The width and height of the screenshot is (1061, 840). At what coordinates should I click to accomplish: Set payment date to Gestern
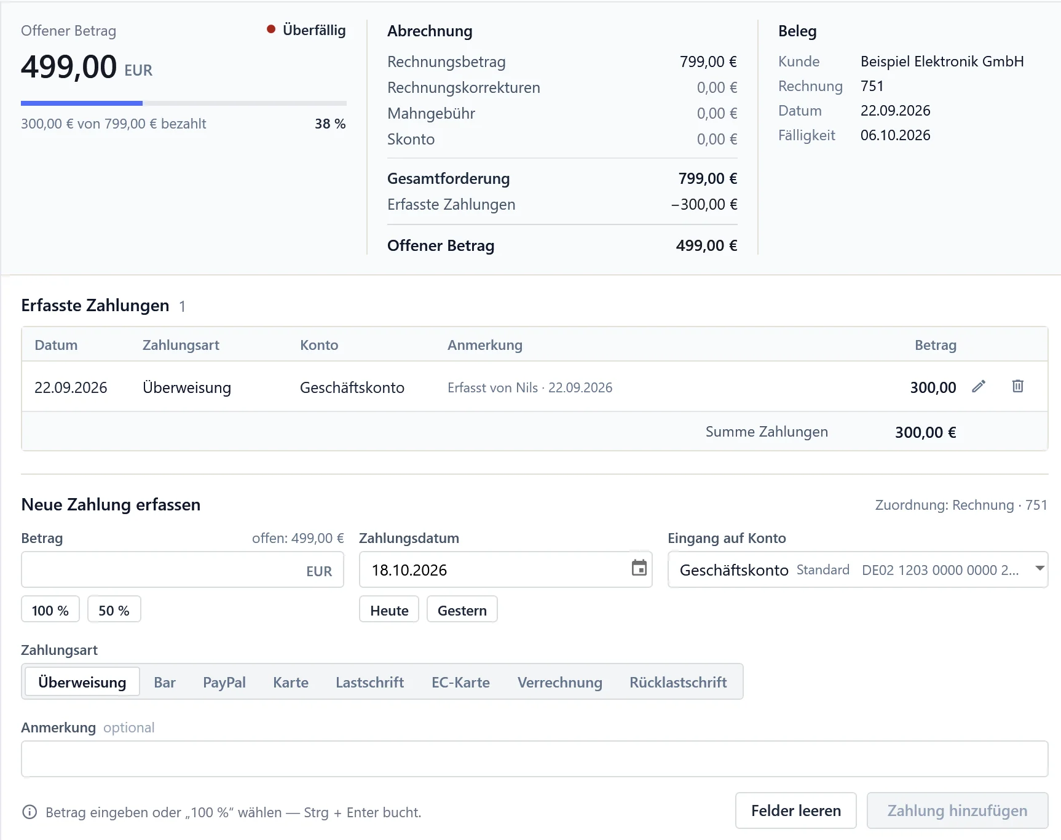click(462, 610)
